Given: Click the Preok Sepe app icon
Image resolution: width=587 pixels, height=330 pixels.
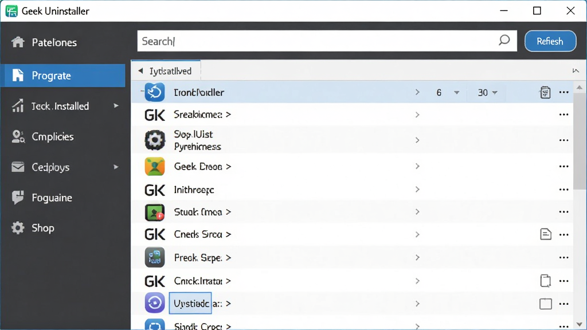Looking at the screenshot, I should click(155, 257).
